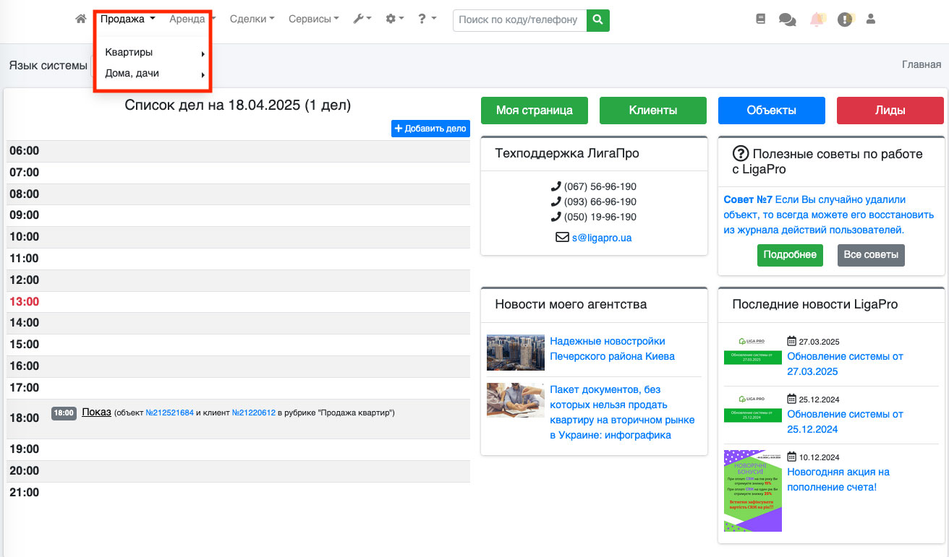Click the Добавить дело button

[430, 129]
